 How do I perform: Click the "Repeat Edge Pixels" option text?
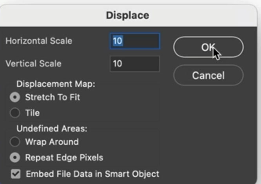[64, 158]
